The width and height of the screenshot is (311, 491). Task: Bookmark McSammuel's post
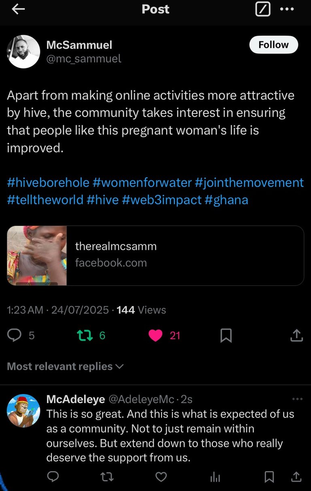pos(226,335)
